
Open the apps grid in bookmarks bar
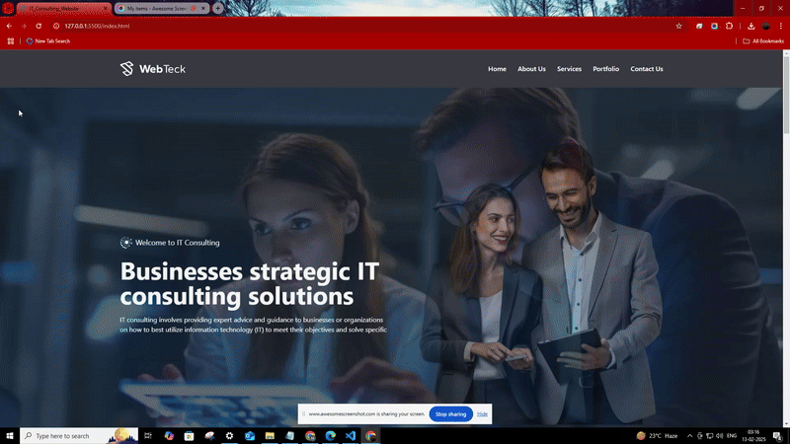tap(11, 41)
